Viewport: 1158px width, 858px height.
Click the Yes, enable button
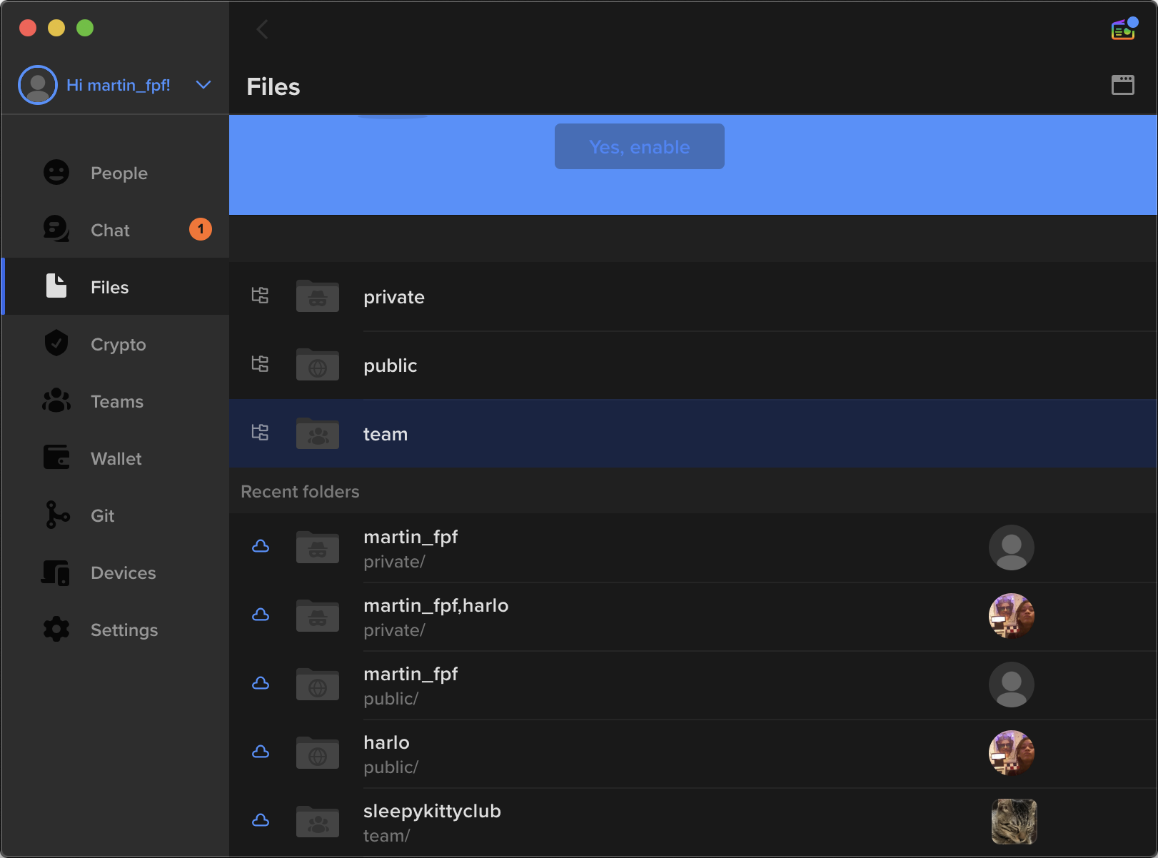(640, 146)
